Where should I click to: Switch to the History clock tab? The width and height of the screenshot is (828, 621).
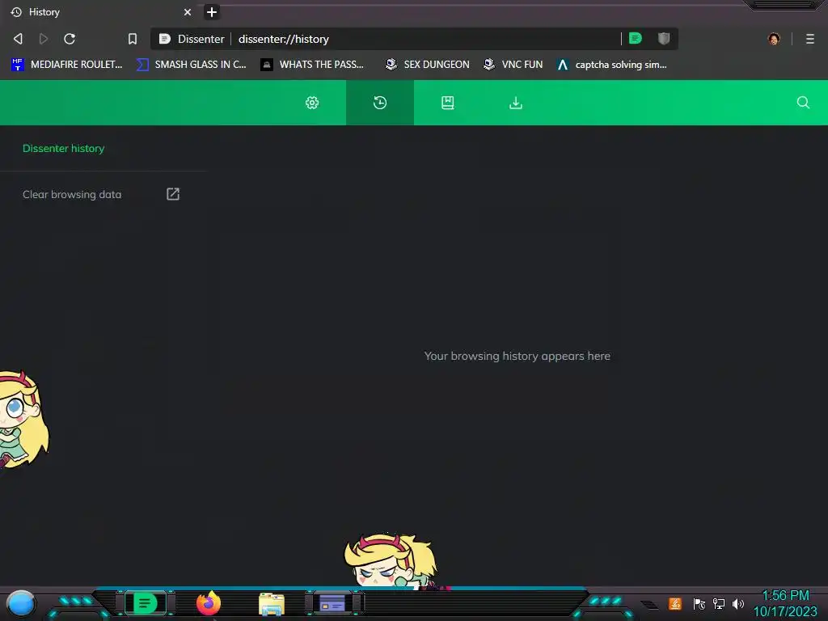click(x=380, y=103)
